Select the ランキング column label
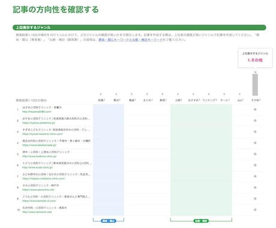The height and width of the screenshot is (228, 276). [x=209, y=100]
